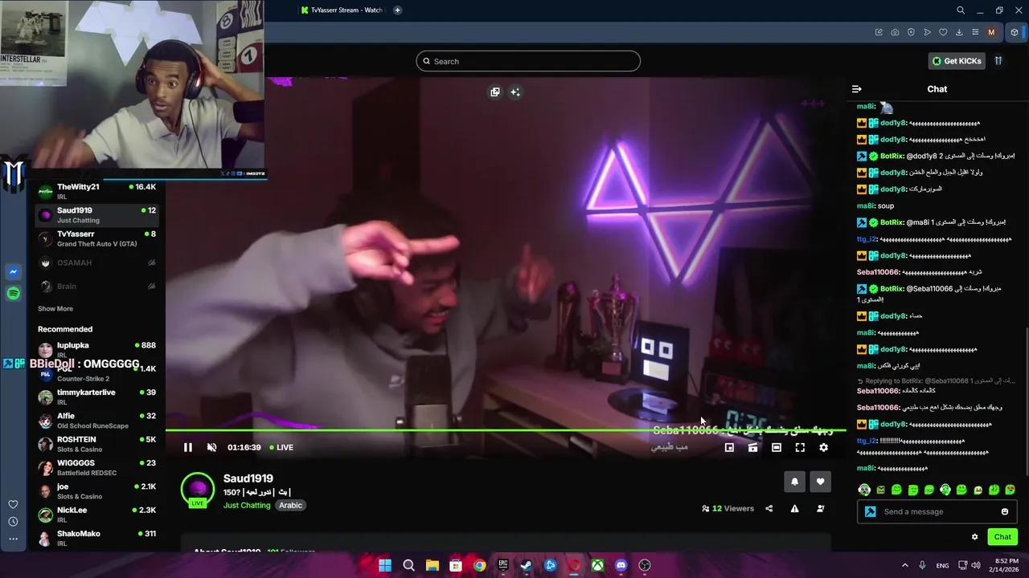1029x578 pixels.
Task: Open recommended channel WIGGGGS
Action: pos(96,467)
